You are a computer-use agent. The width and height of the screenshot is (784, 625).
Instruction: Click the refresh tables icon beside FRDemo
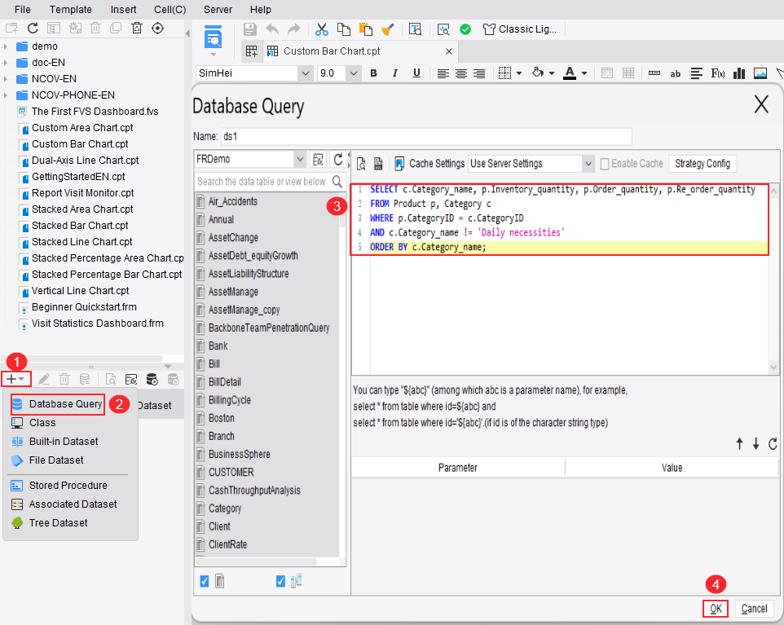coord(338,160)
